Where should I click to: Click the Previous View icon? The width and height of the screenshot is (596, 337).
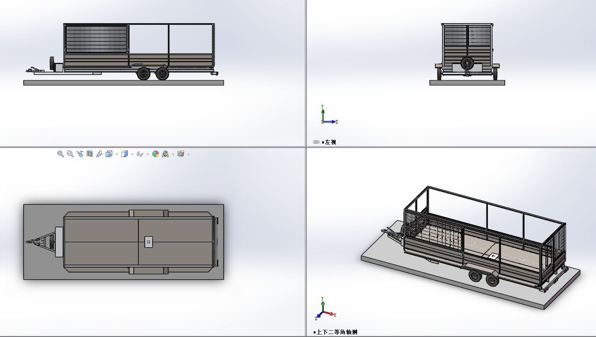[80, 154]
